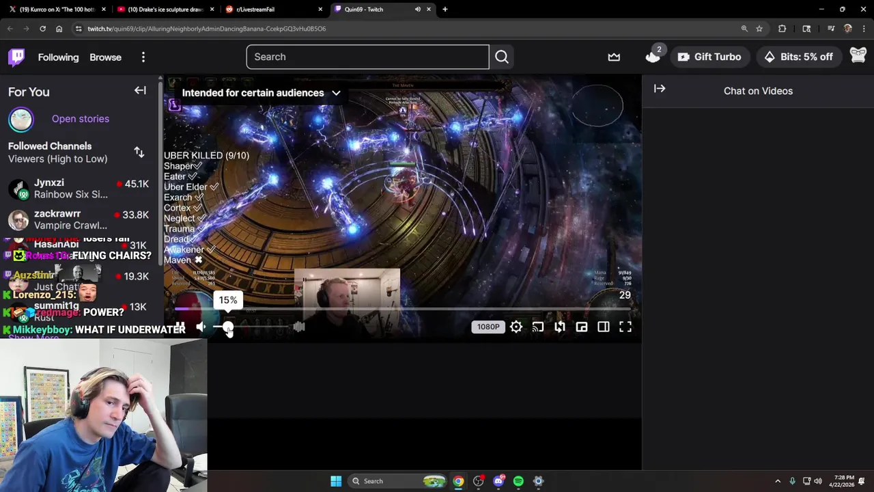Screen dimensions: 874x492
Task: Mute the Quin69 Twitch tab audio
Action: click(x=417, y=10)
